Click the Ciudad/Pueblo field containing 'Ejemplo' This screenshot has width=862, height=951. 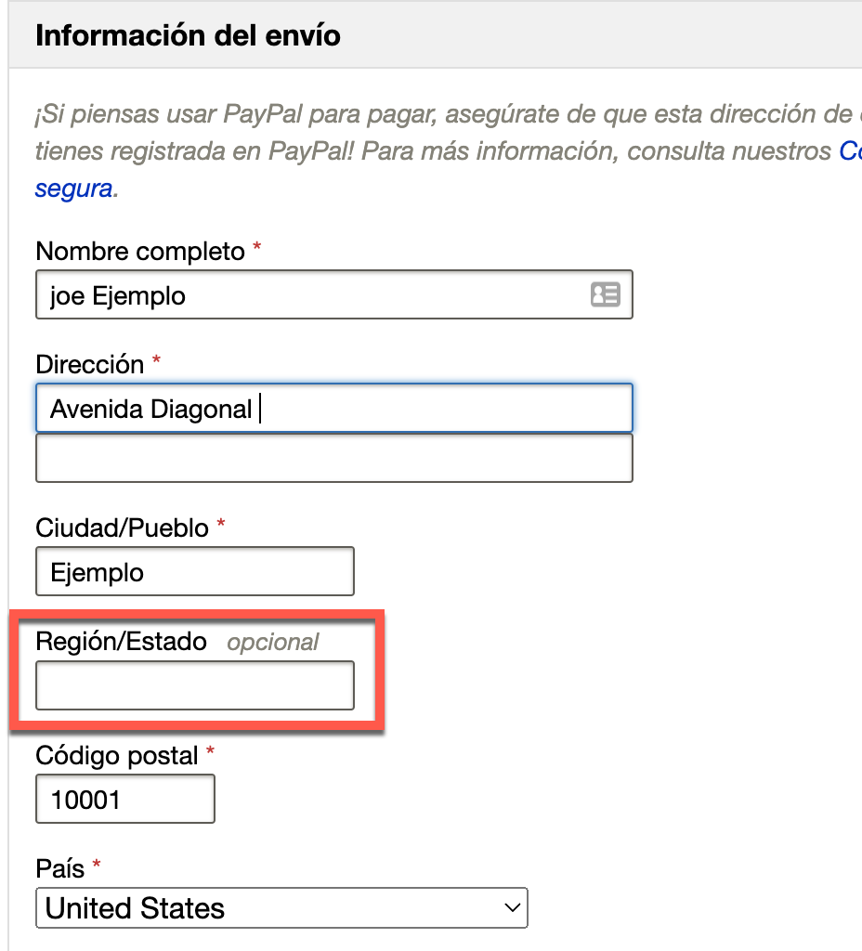click(x=195, y=571)
